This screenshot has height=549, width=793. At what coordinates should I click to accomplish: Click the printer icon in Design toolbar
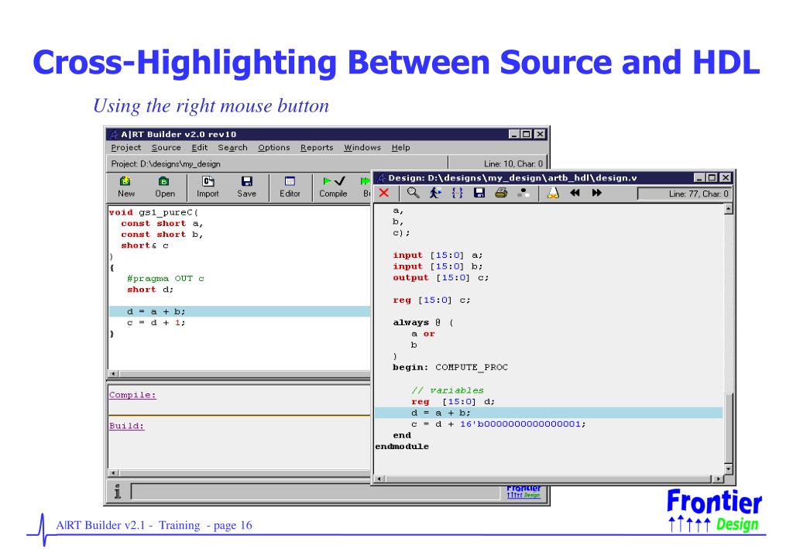click(x=501, y=193)
